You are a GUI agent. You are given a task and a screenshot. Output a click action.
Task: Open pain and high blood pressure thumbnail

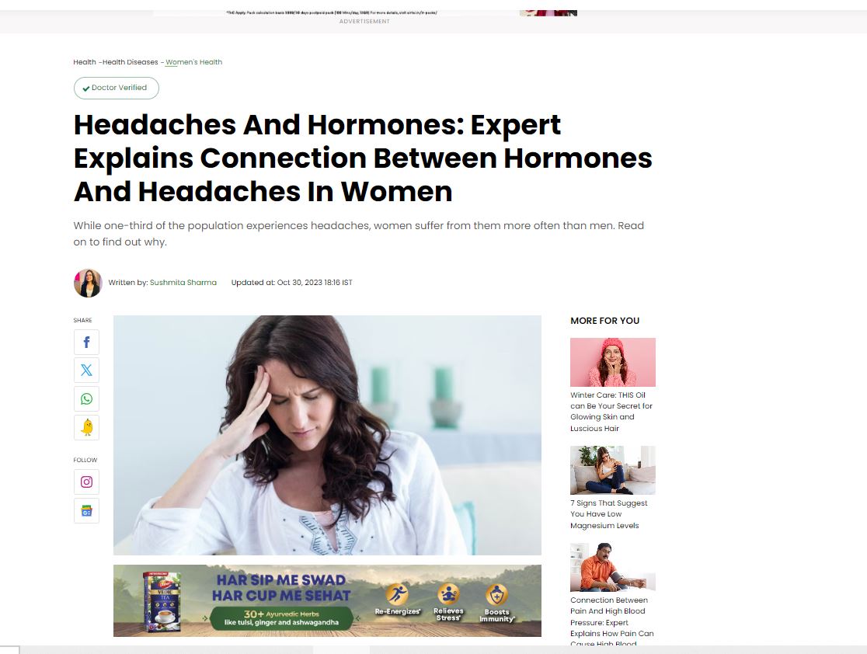pyautogui.click(x=613, y=567)
